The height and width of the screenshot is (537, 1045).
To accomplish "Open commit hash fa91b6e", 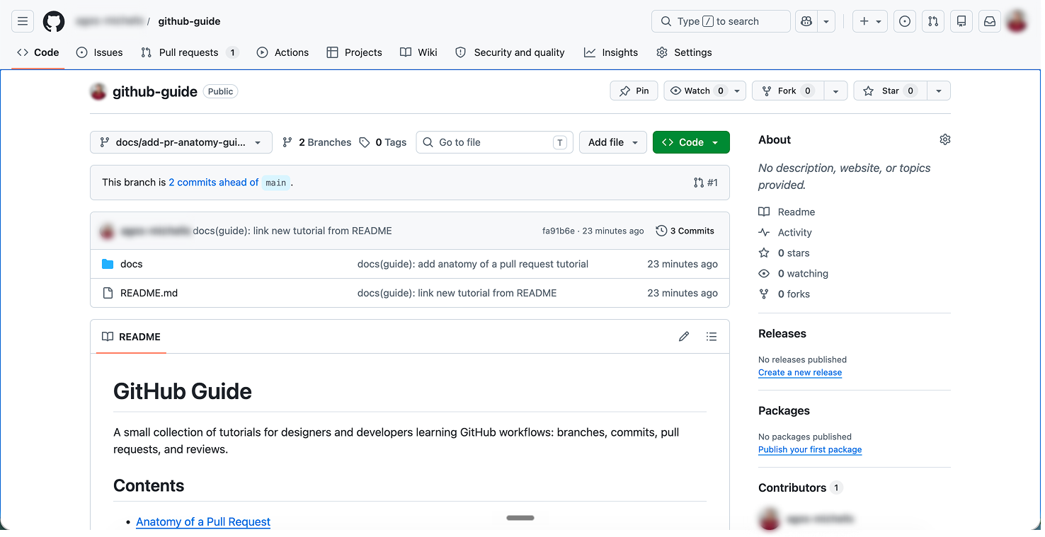I will [559, 231].
